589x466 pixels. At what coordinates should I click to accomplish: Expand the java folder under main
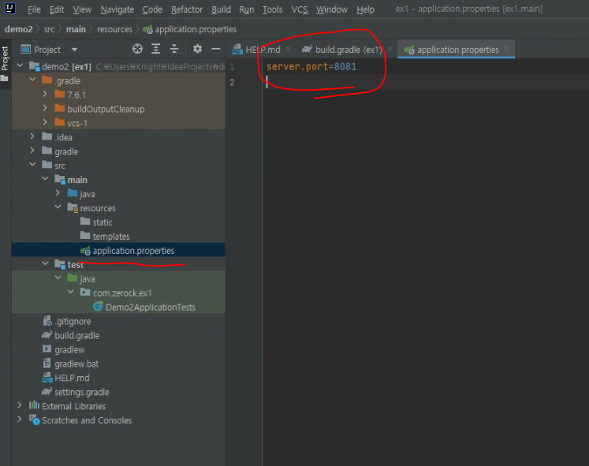[x=58, y=193]
